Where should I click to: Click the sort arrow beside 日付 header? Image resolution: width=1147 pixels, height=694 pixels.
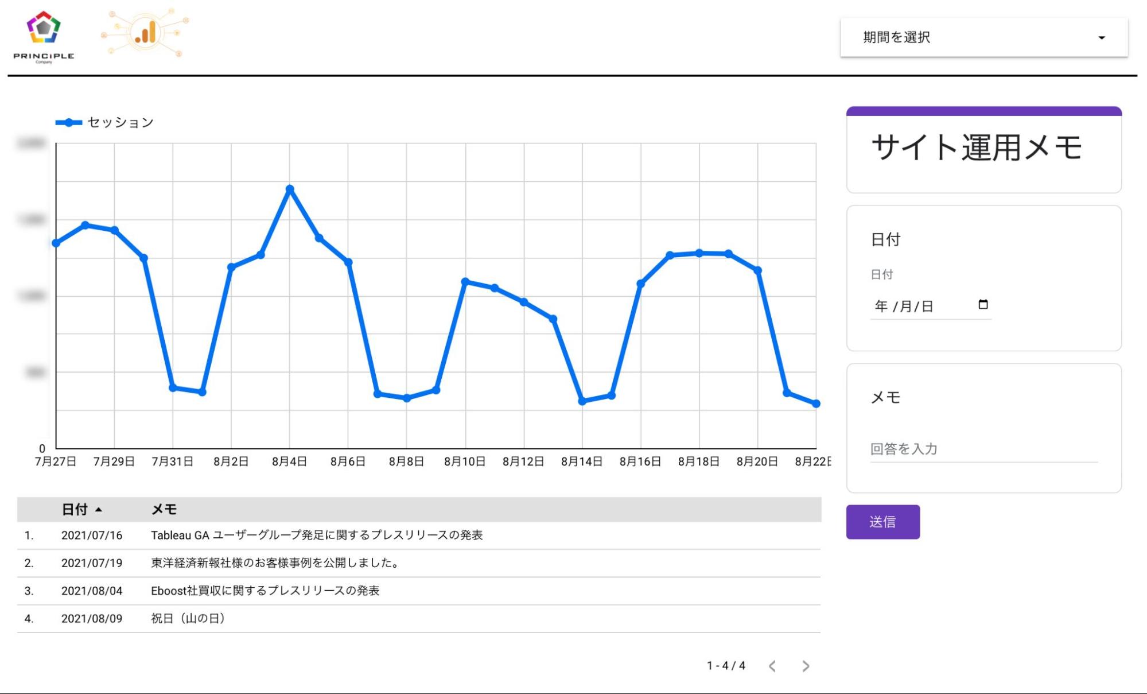(99, 510)
